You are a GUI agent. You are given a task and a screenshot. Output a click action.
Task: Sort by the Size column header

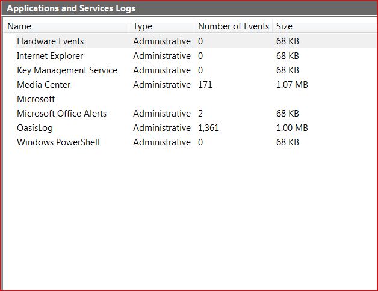tap(325, 26)
